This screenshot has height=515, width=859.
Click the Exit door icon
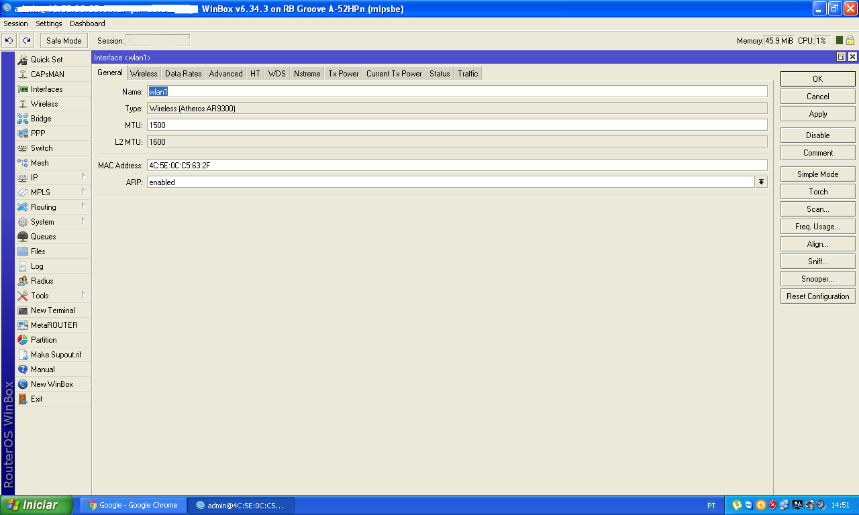tap(23, 399)
